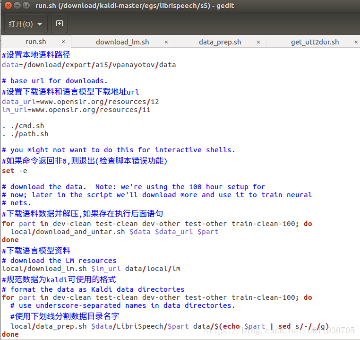Click the local/download_lm.sh $lm_url line
The height and width of the screenshot is (340, 360).
(x=91, y=269)
